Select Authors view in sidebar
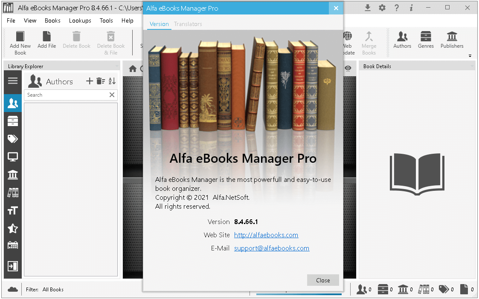Image resolution: width=479 pixels, height=299 pixels. (13, 103)
